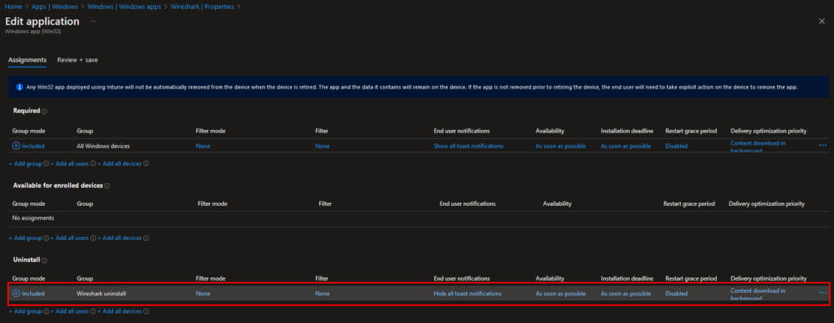
Task: Click Add all users under Required
Action: point(70,164)
